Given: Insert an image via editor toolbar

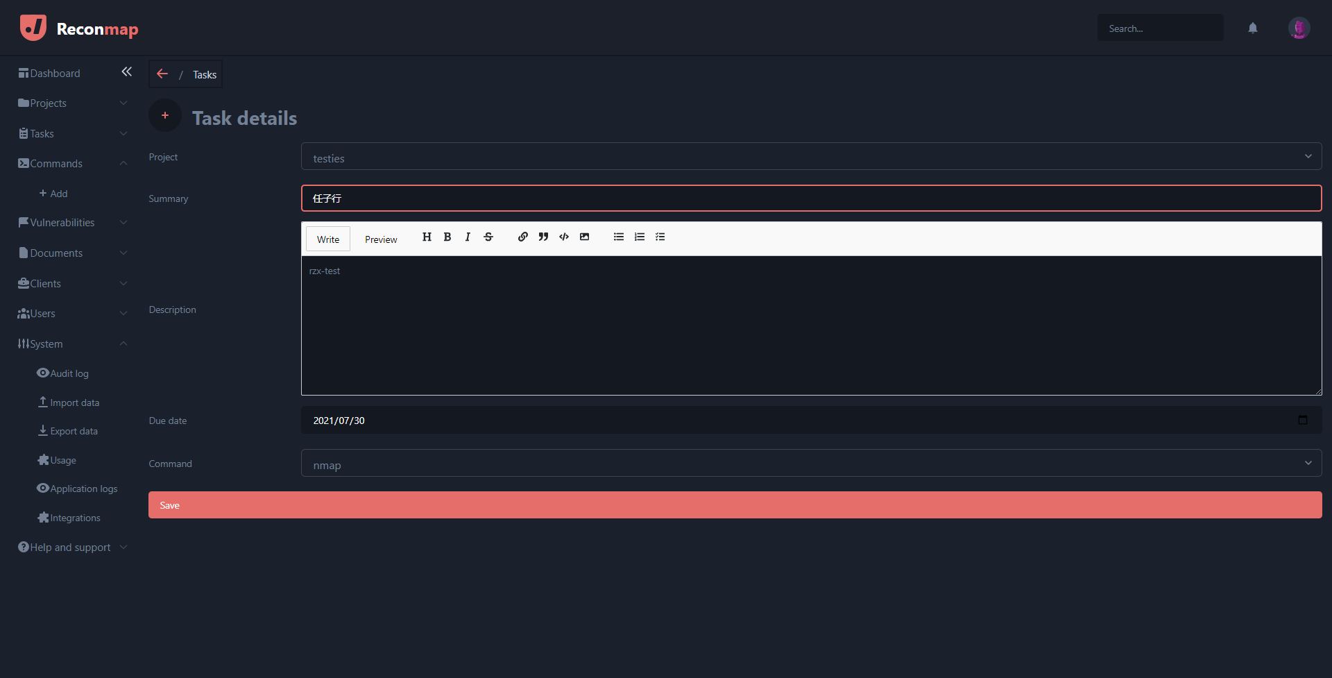Looking at the screenshot, I should [x=585, y=237].
